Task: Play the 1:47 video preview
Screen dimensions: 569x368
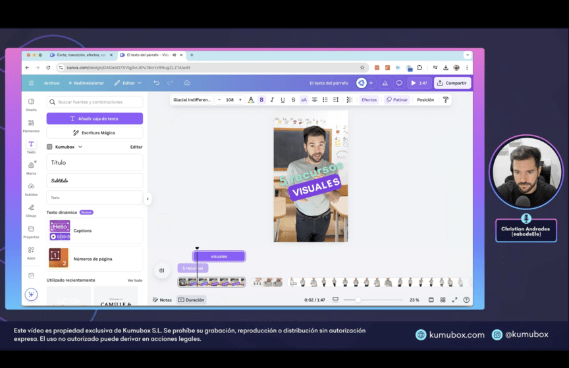Action: (419, 83)
